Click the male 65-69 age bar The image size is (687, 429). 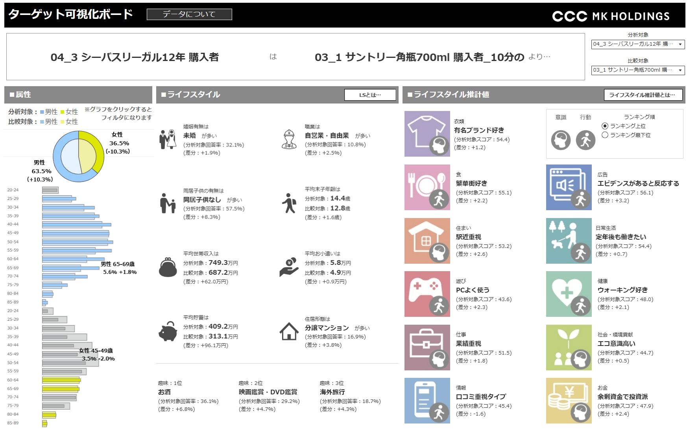(71, 268)
